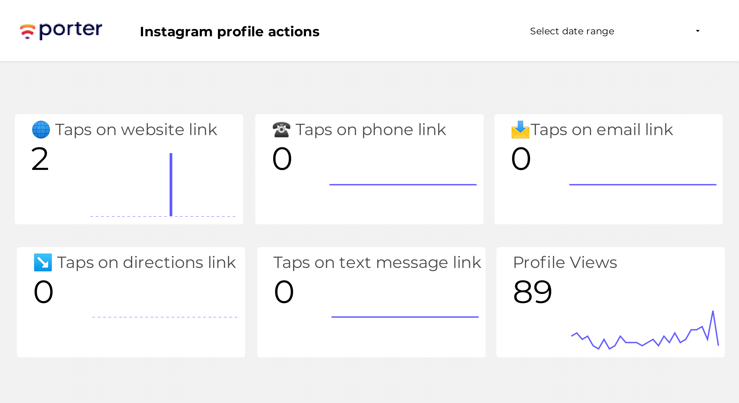Screen dimensions: 739x403
Task: Click the Taps on phone link label
Action: (x=371, y=130)
